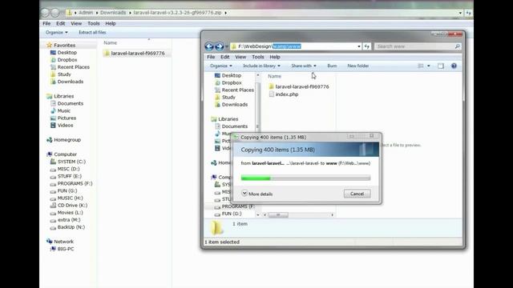The width and height of the screenshot is (513, 288).
Task: Open Desktop in zip window sidebar
Action: coord(63,53)
